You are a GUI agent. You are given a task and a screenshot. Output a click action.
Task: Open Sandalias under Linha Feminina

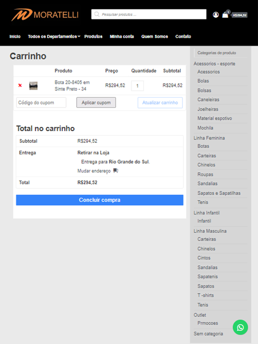pos(208,183)
